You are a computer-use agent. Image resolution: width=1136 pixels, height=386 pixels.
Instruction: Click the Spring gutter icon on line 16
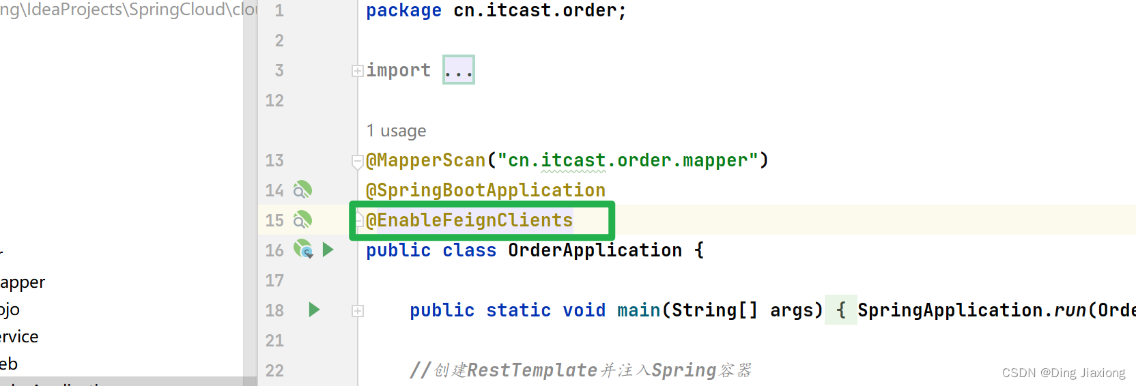point(303,249)
